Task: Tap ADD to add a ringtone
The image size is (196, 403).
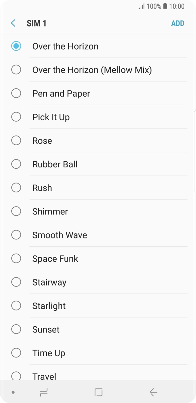Action: pyautogui.click(x=178, y=23)
